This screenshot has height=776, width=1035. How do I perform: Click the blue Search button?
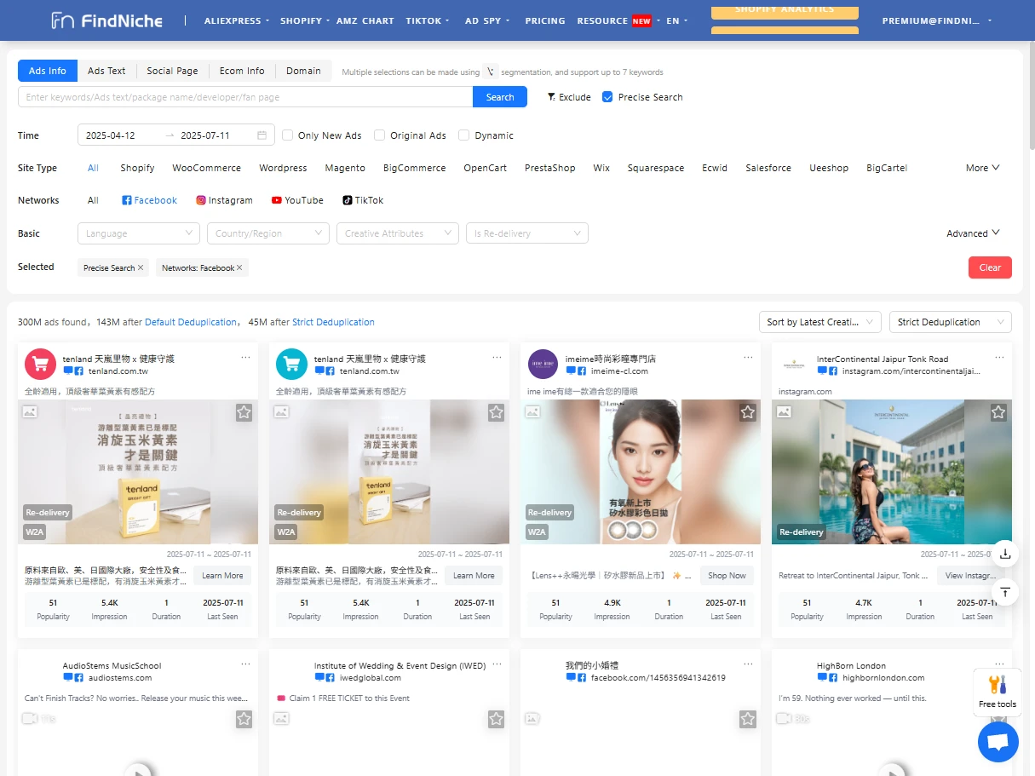(500, 97)
